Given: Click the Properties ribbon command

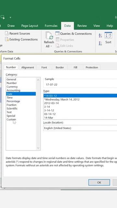Looking at the screenshot, I should [65, 40].
